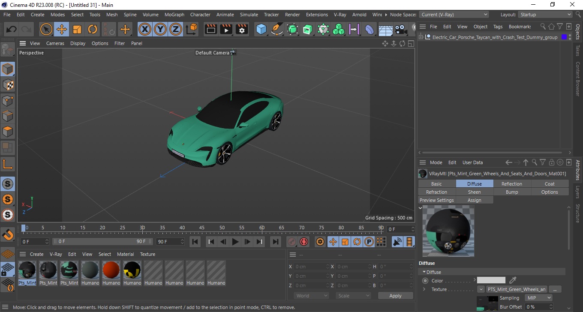Screen dimensions: 583x312
Task: Activate the Rotate tool
Action: pyautogui.click(x=93, y=30)
